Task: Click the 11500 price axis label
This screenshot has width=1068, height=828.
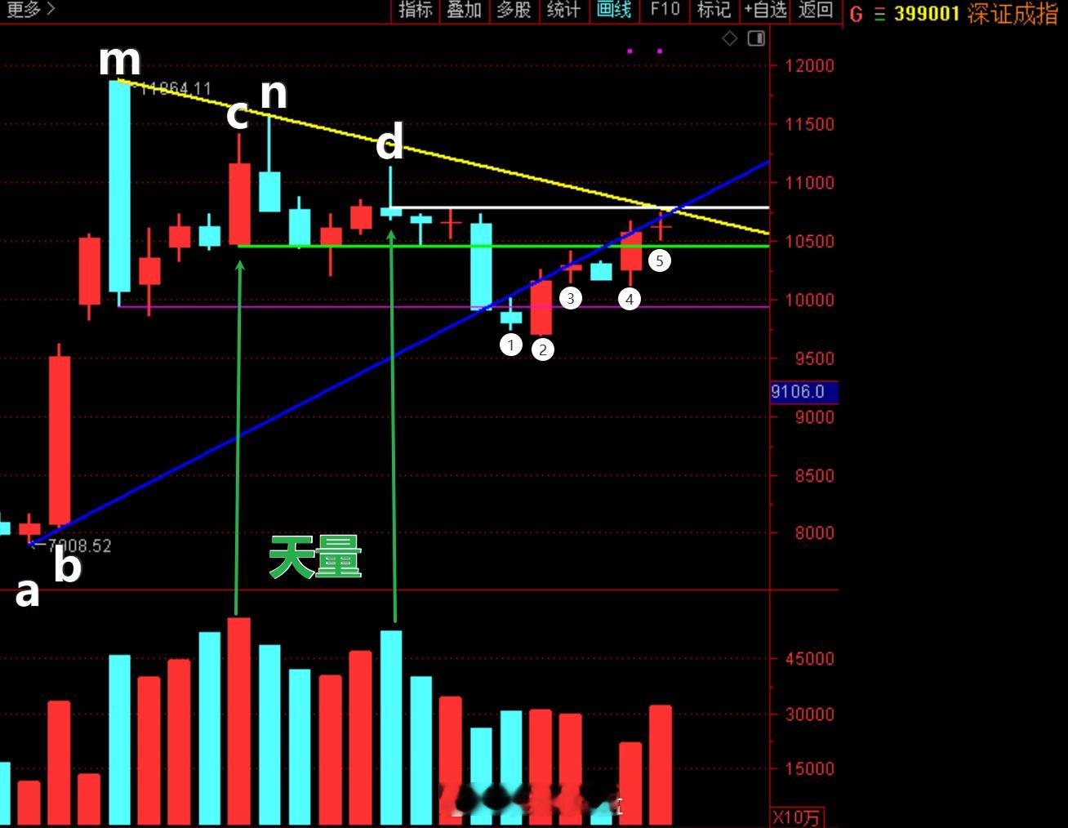Action: coord(810,125)
